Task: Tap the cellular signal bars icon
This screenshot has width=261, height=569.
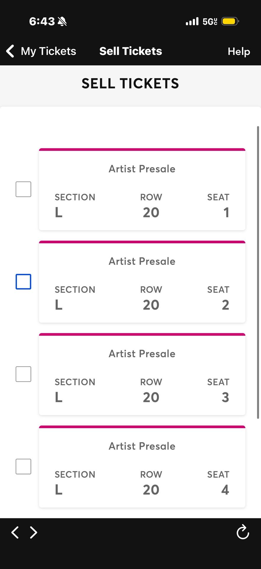Action: 192,21
